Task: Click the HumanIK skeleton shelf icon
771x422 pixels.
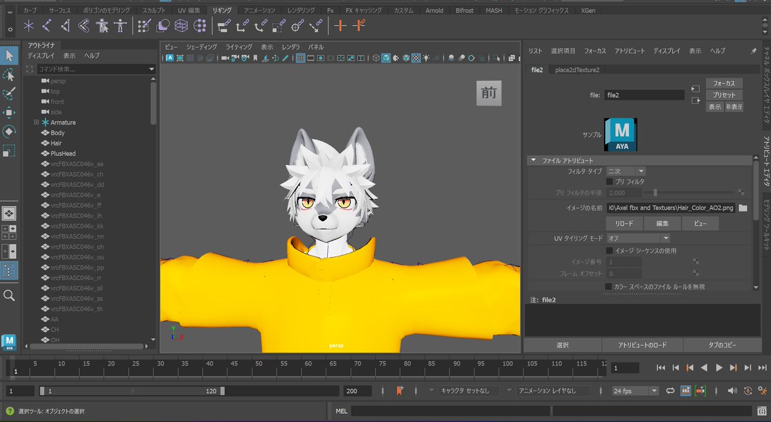Action: pos(120,26)
